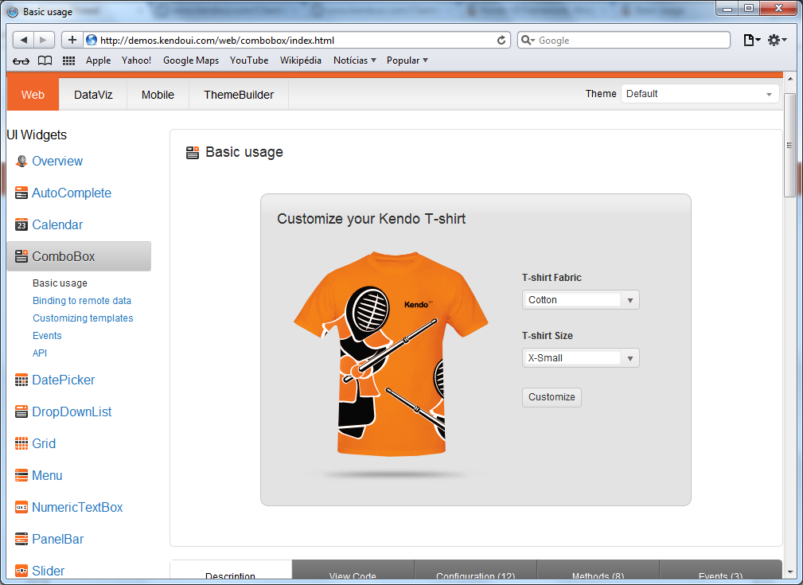Viewport: 803px width, 585px height.
Task: Click the site globe icon in address bar
Action: (x=92, y=40)
